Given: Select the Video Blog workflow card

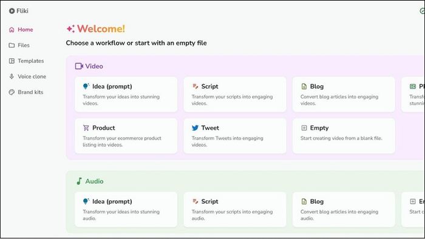Looking at the screenshot, I should [344, 95].
